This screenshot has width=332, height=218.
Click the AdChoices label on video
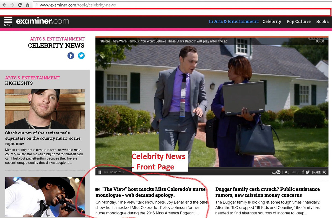click(318, 38)
